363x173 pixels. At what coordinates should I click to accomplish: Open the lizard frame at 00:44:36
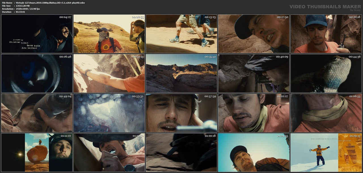point(326,73)
